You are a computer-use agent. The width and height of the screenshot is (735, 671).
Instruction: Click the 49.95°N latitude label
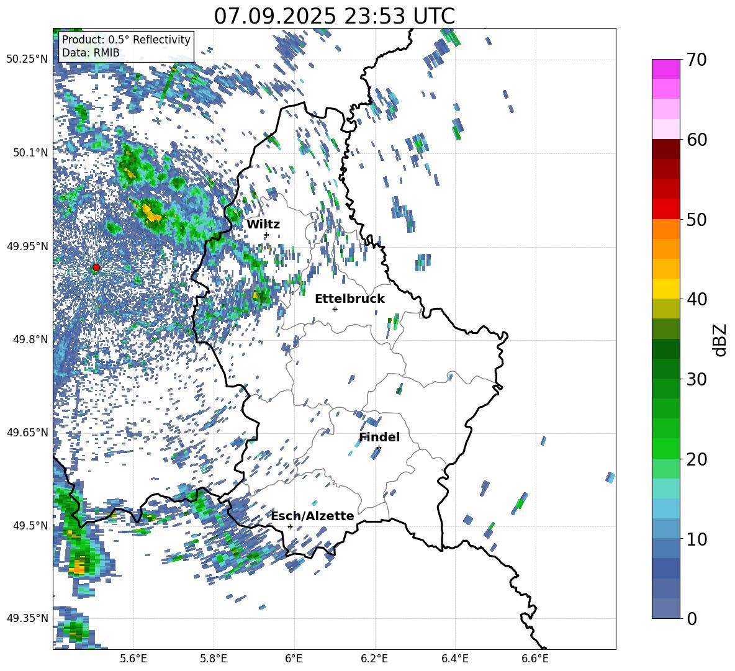coord(27,246)
